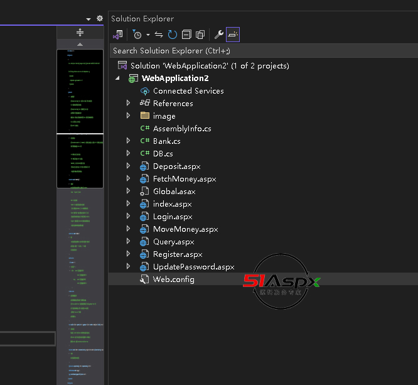Expand UpdatePassword.aspx node

(128, 266)
